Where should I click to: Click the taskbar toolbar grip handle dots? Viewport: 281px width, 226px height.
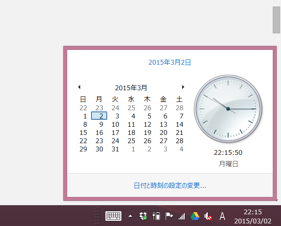click(x=97, y=216)
